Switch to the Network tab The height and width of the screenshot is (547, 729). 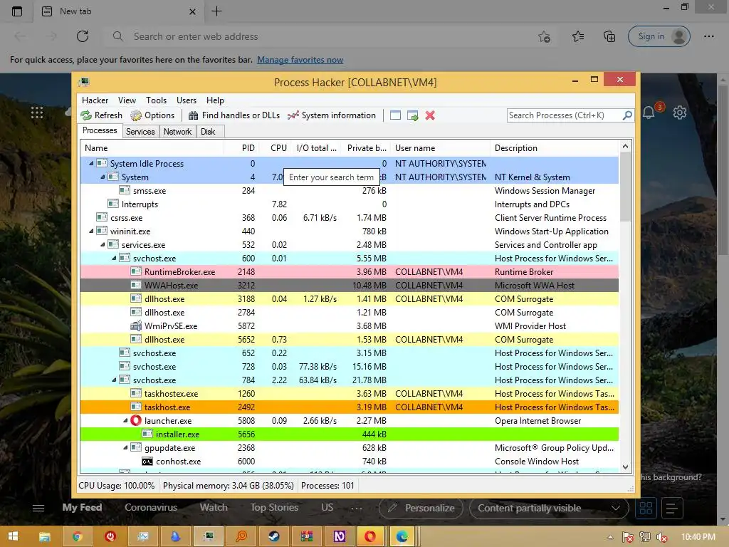point(177,132)
